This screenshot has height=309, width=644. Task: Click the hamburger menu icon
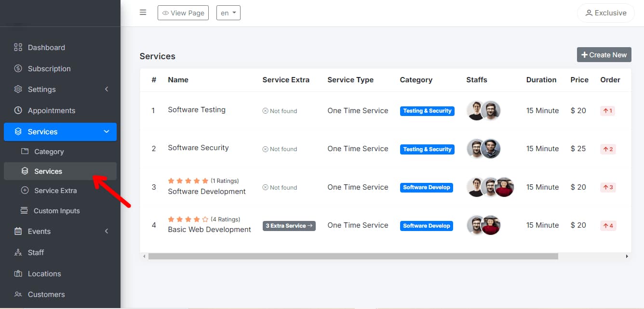click(x=143, y=13)
